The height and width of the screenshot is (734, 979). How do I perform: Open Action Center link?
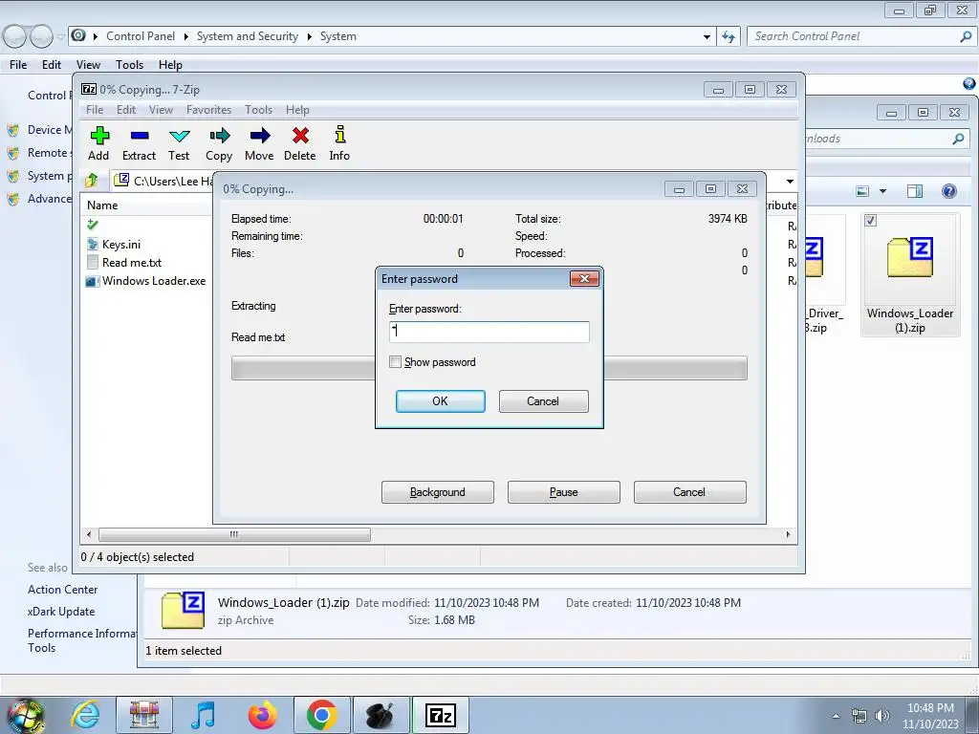pos(62,589)
